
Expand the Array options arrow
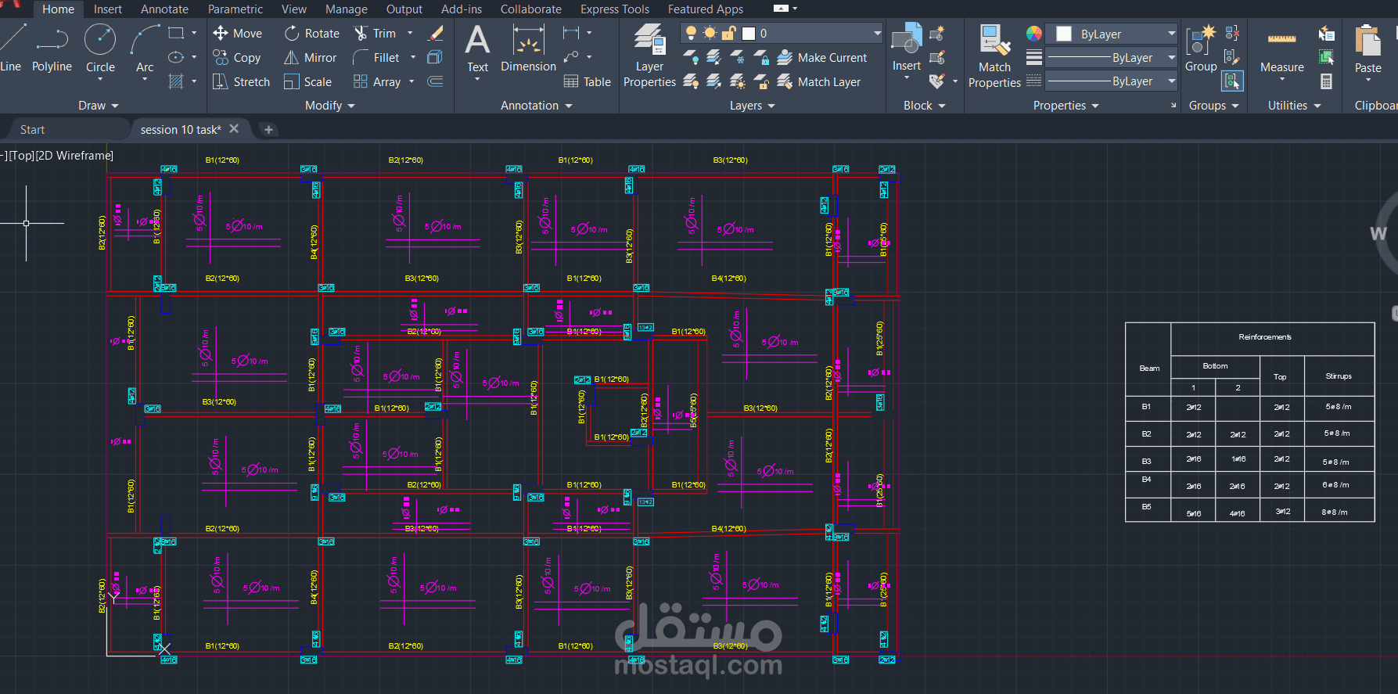click(x=411, y=81)
